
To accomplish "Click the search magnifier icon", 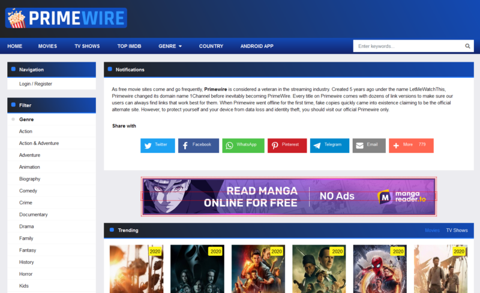I will point(467,46).
